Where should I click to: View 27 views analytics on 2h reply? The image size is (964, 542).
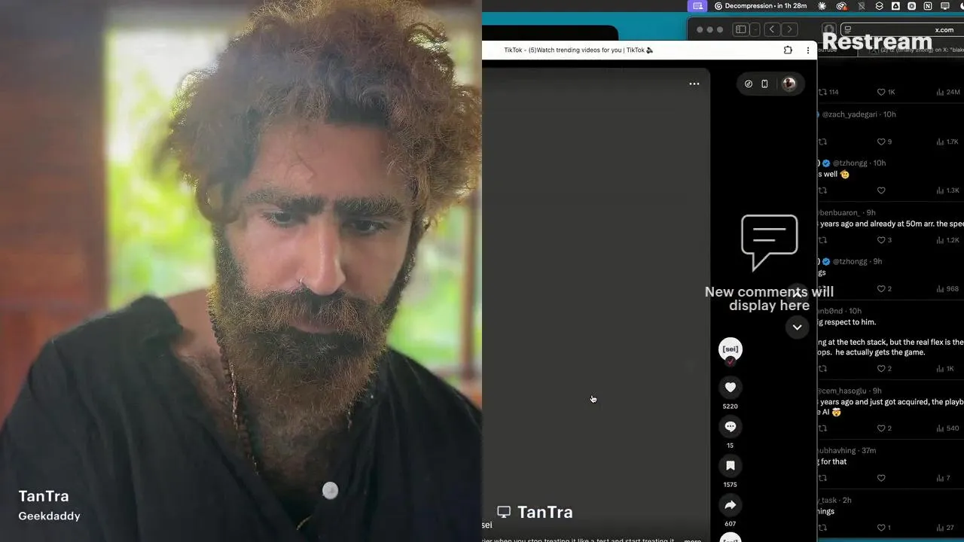point(945,528)
